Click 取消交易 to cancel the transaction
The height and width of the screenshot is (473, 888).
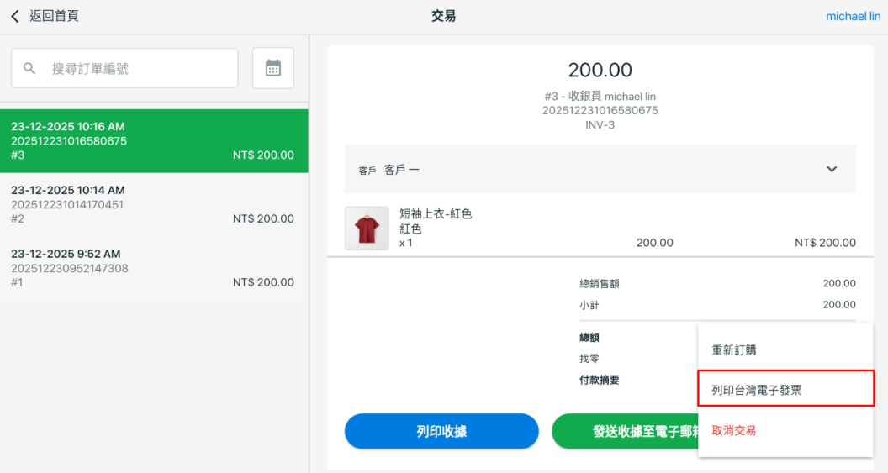click(734, 430)
